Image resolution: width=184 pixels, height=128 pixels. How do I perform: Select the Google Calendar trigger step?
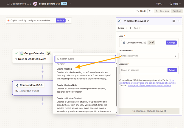(33, 56)
